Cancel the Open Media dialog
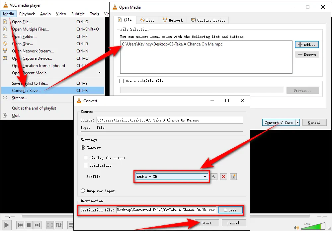Viewport: 332px width, 231px height. [314, 122]
